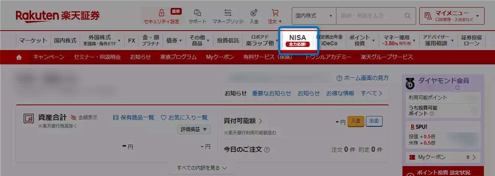Click the Support chat bubble icon

[x=197, y=13]
